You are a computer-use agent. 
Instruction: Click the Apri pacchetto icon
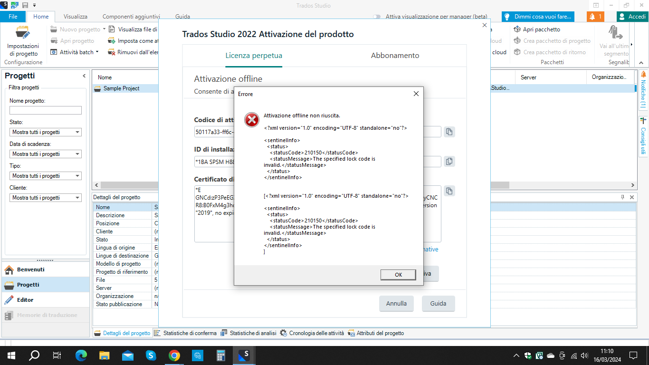[x=517, y=29]
